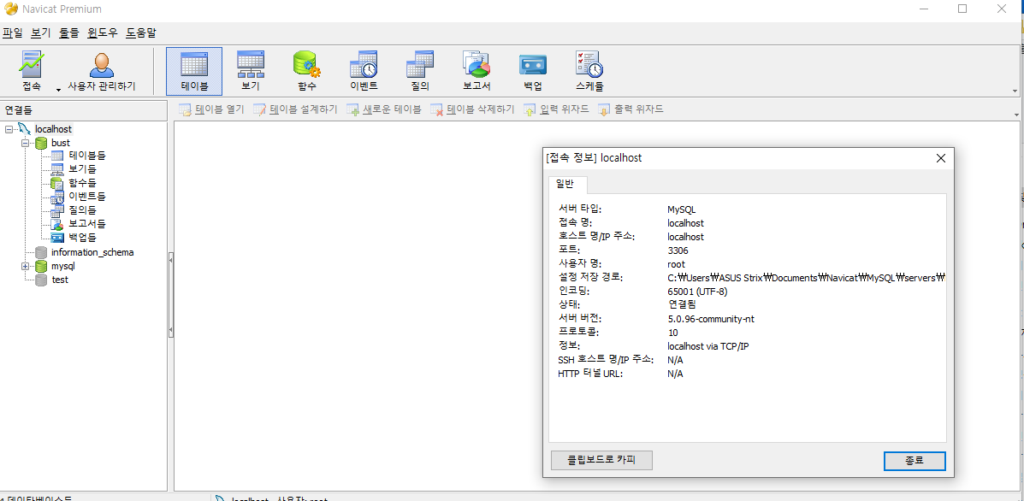Click the 종료 button
This screenshot has height=501, width=1024.
[x=914, y=460]
